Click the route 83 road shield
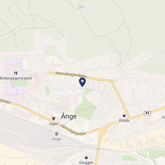 (x=147, y=113)
